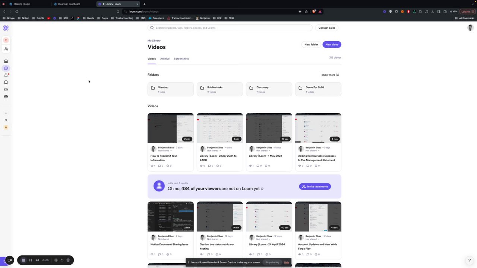Expand folders with Show more (2)
Viewport: 477px width, 268px height.
(330, 75)
